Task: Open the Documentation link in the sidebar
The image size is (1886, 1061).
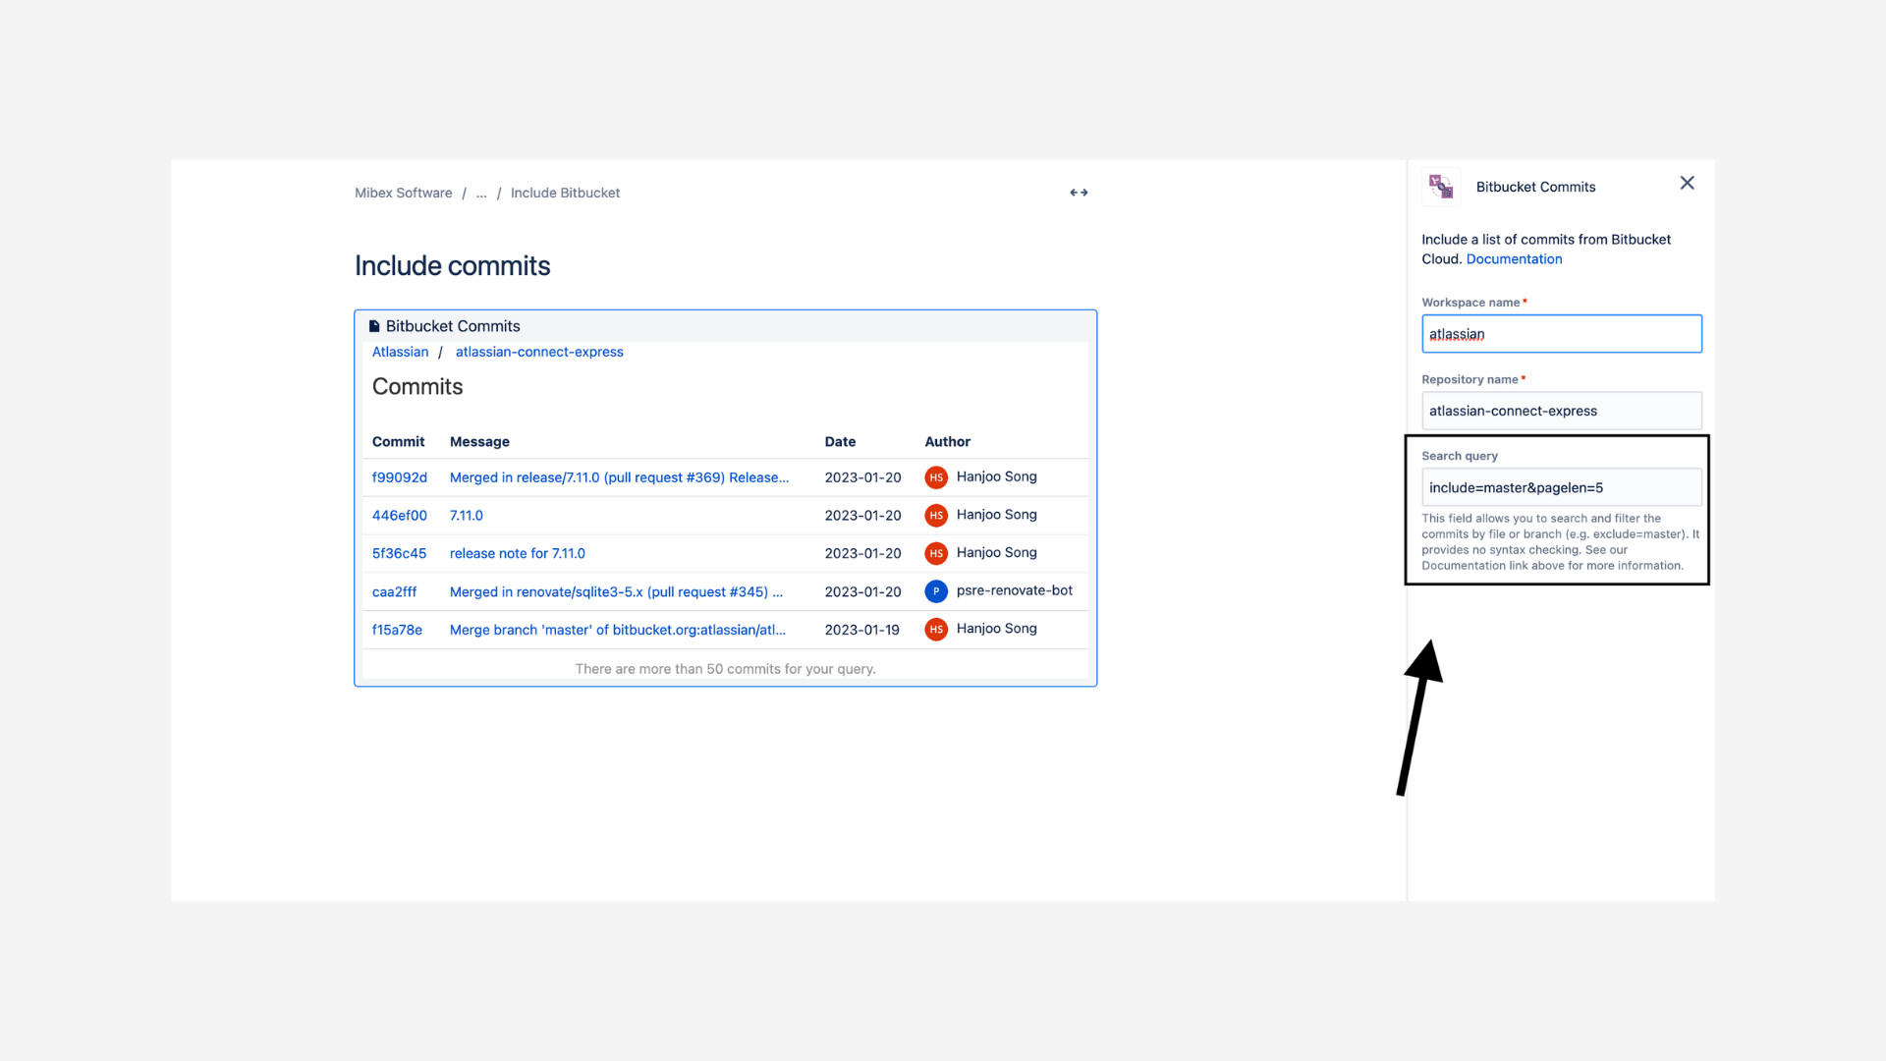Action: pyautogui.click(x=1514, y=258)
